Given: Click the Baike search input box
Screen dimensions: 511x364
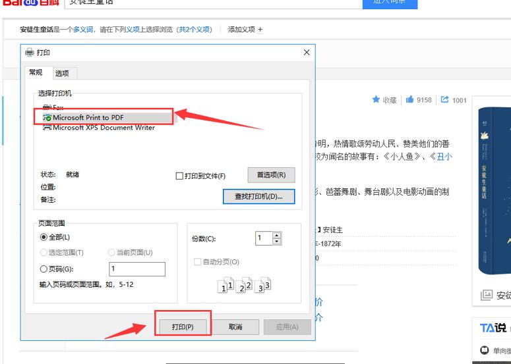Looking at the screenshot, I should pos(214,3).
